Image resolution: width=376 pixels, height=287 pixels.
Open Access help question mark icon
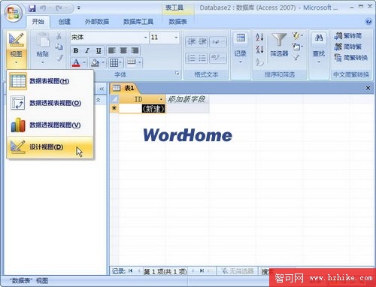pyautogui.click(x=368, y=22)
